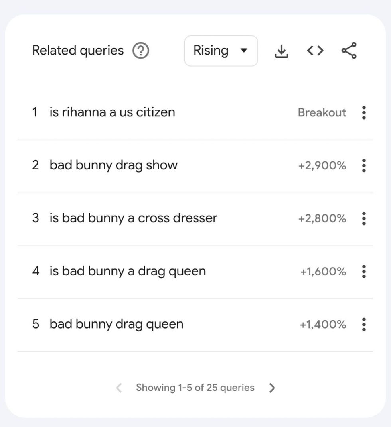Open options menu for 'bad bunny drag show'
391x427 pixels.
(364, 165)
